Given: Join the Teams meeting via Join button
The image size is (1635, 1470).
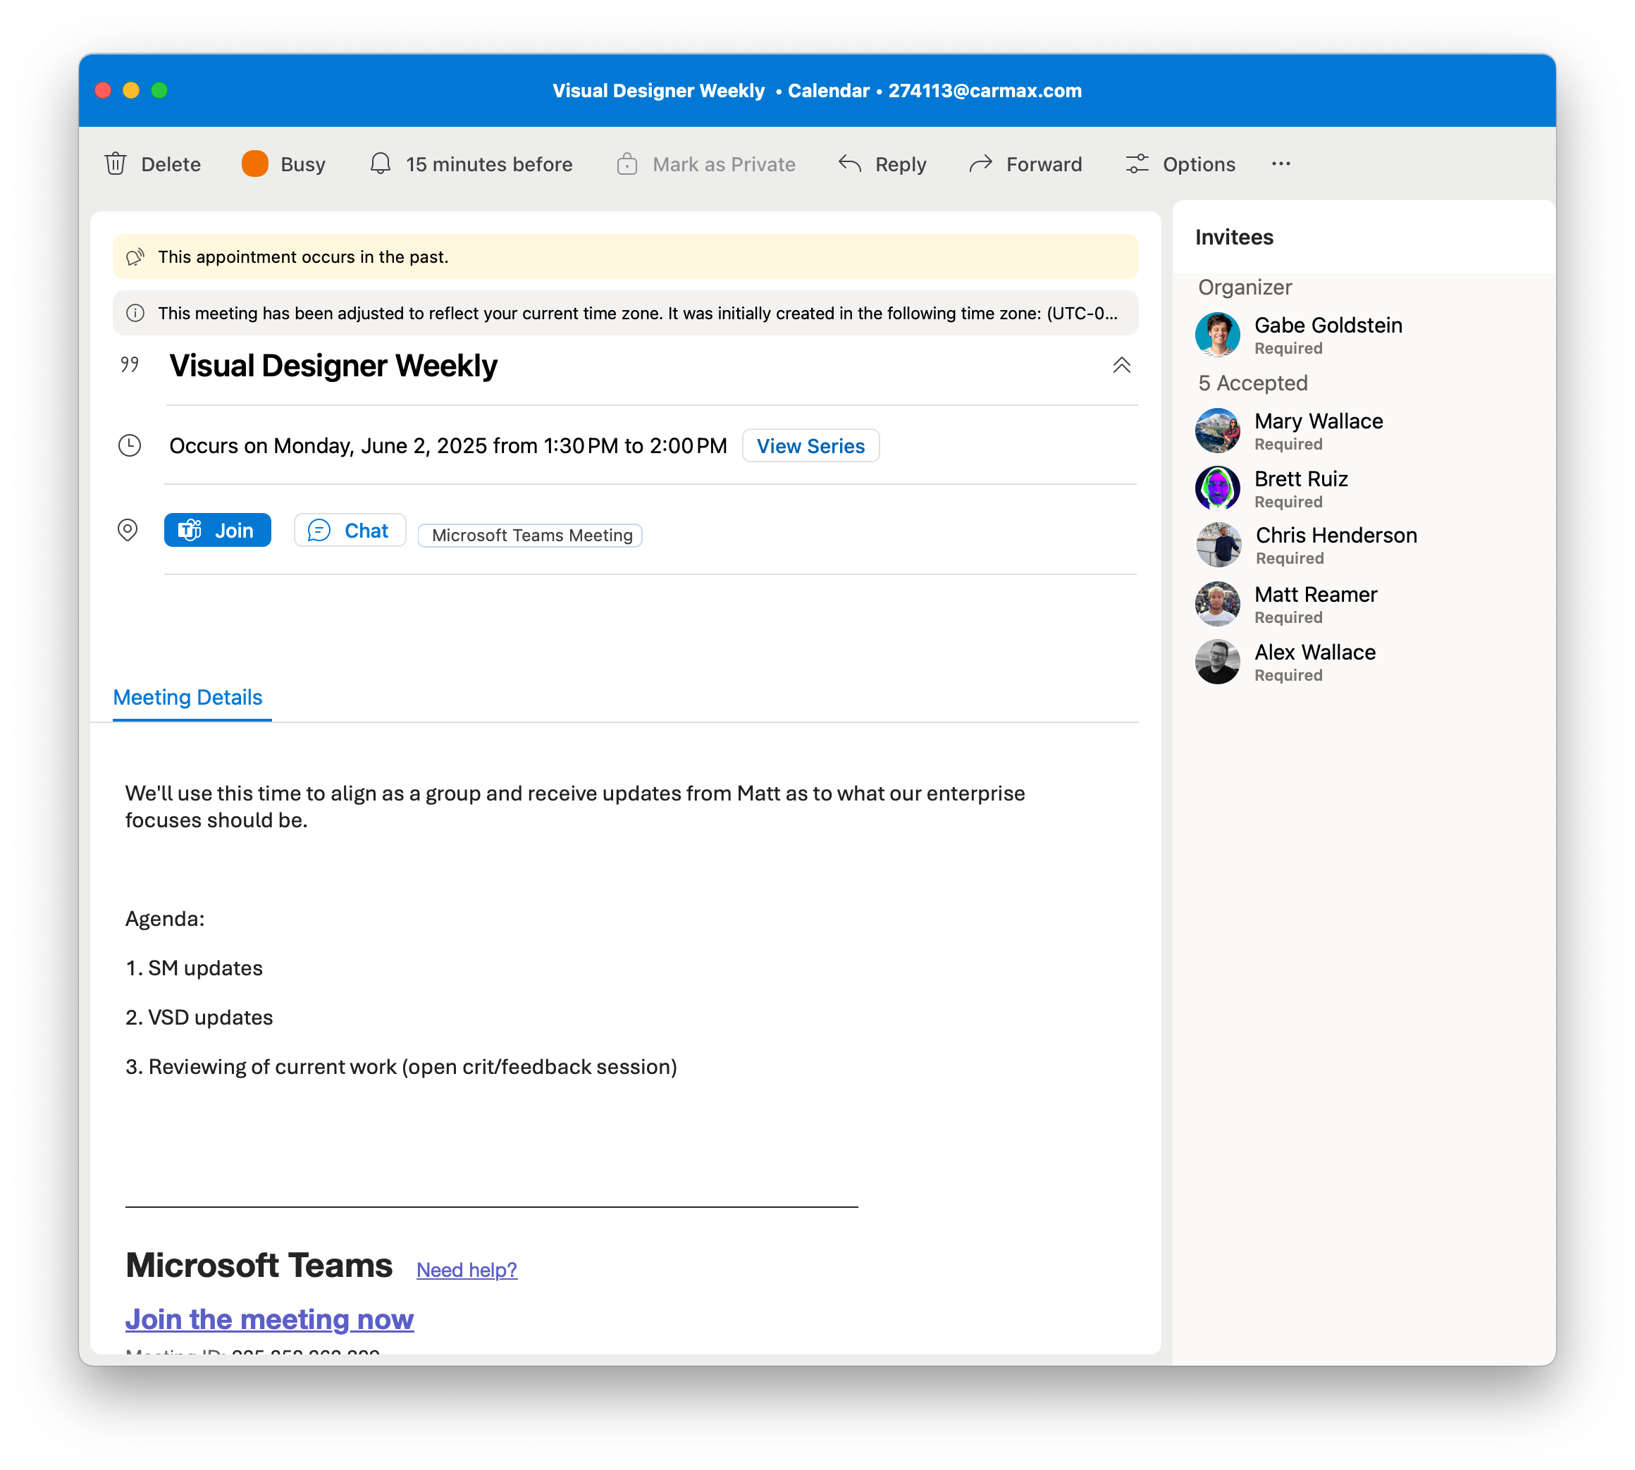Looking at the screenshot, I should (x=217, y=531).
